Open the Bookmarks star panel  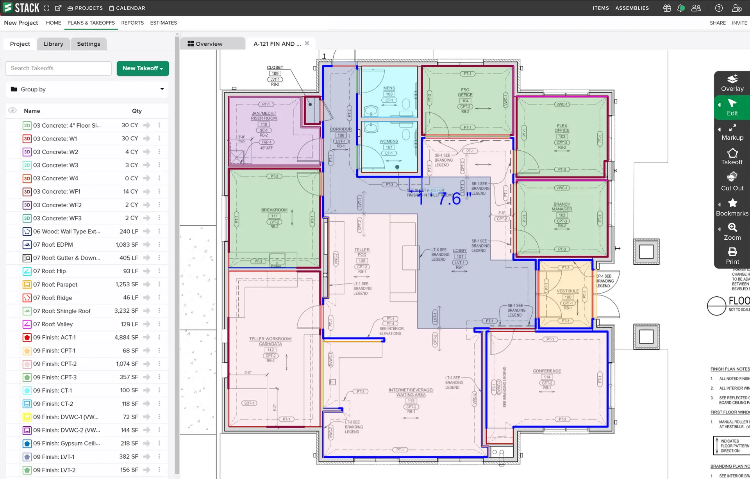732,207
